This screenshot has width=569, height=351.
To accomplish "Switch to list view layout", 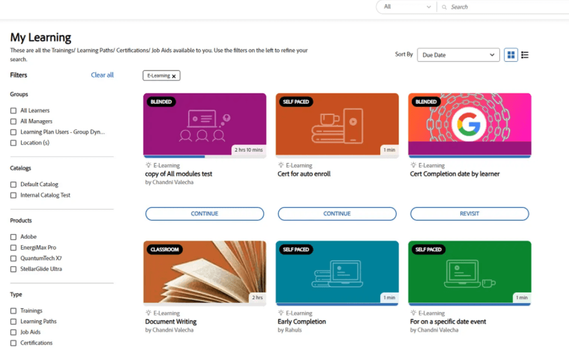I will (525, 55).
